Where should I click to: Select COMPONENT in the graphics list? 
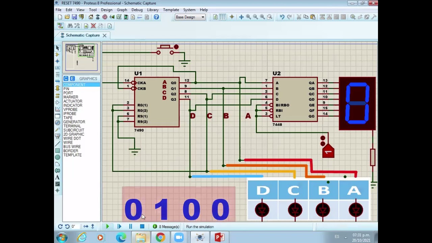pyautogui.click(x=81, y=85)
